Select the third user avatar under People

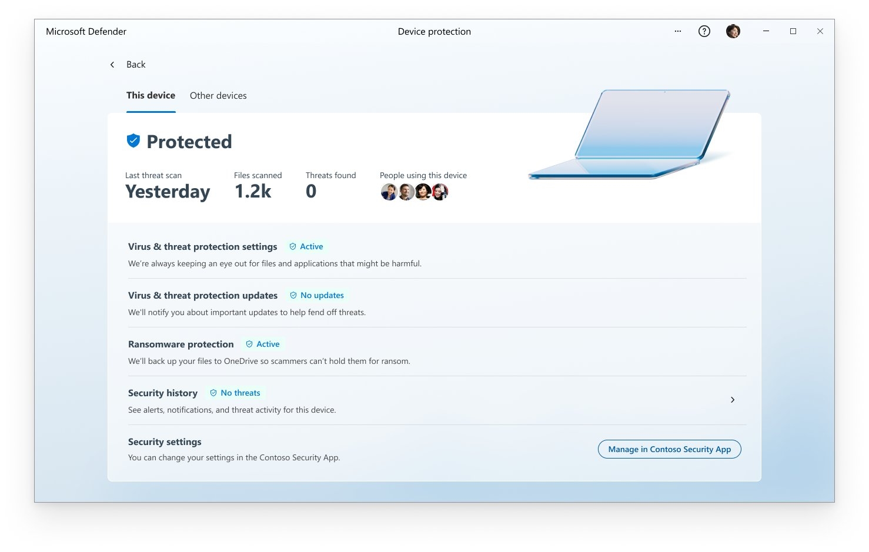tap(423, 192)
